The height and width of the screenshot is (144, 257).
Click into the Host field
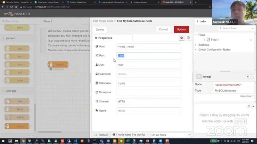tap(149, 46)
